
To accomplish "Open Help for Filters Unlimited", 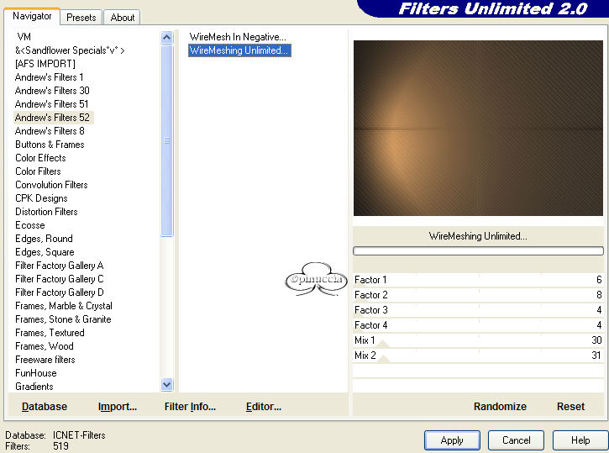I will (x=580, y=440).
